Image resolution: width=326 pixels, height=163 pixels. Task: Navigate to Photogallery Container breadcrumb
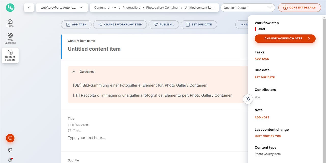pyautogui.click(x=162, y=8)
